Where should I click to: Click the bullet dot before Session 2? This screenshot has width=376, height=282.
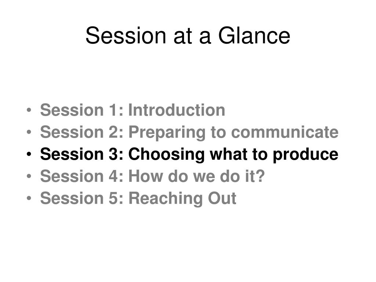(x=29, y=132)
